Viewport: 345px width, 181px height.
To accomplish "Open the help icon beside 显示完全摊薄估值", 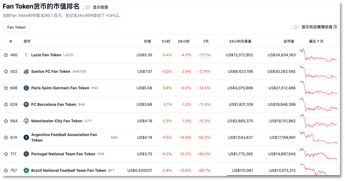I will pos(335,27).
